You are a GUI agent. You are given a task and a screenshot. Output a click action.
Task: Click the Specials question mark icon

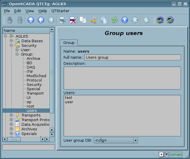coord(17,134)
